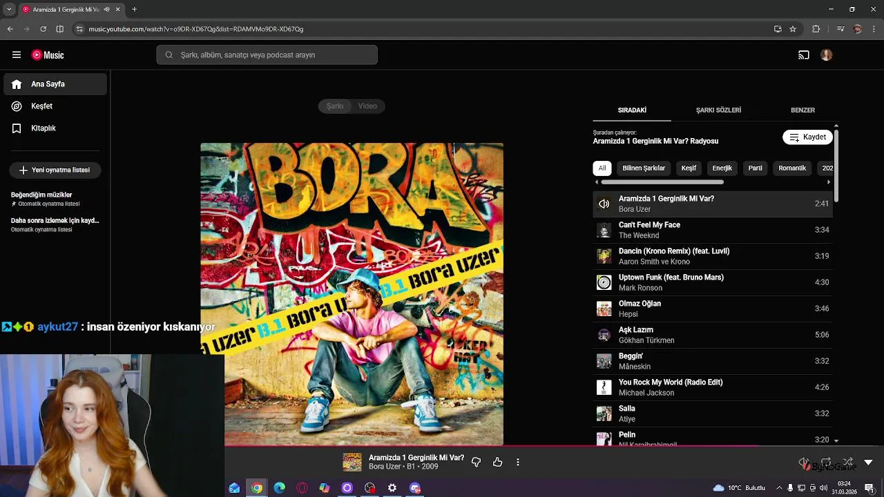Play You Rock My World from queue
Viewport: 884px width, 497px height.
click(713, 387)
